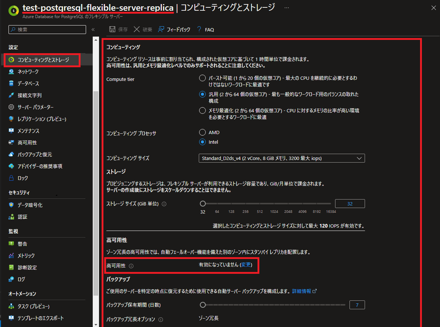Open the 詳細情報 backup link
The height and width of the screenshot is (327, 440).
[304, 291]
